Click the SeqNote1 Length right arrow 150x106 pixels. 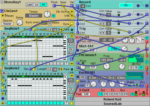pyautogui.click(x=51, y=29)
